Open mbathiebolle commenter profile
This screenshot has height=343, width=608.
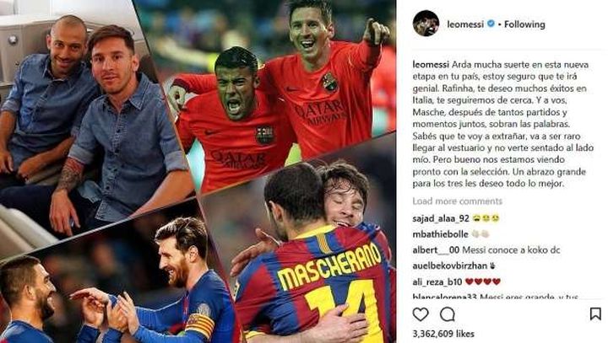(x=440, y=234)
